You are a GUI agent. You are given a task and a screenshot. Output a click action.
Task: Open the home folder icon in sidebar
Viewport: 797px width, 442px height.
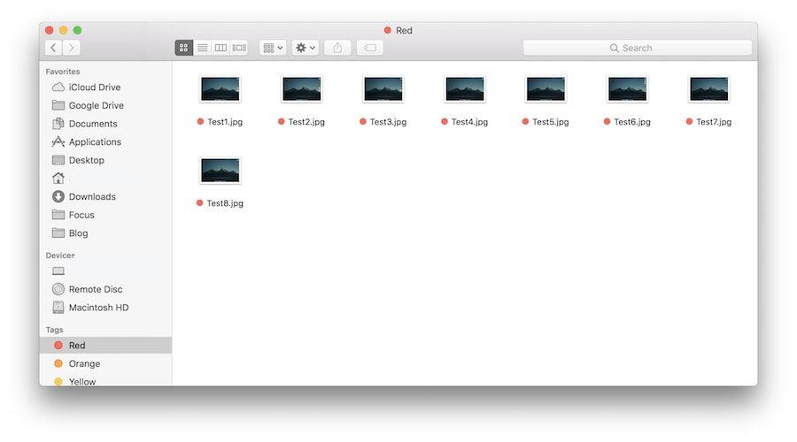58,179
